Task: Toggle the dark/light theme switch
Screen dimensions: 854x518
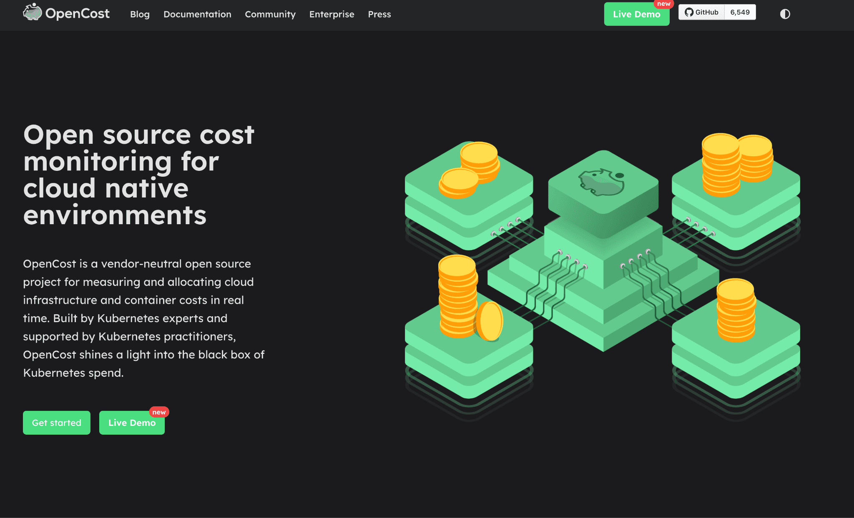Action: [785, 14]
